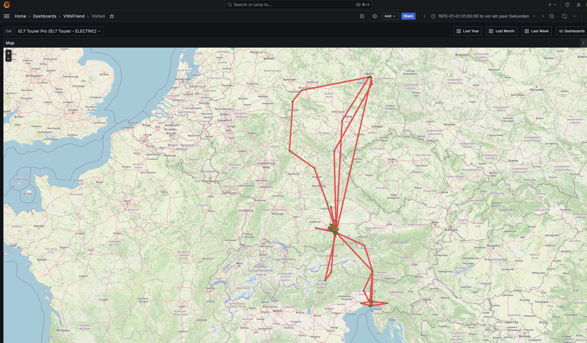The width and height of the screenshot is (587, 343).
Task: Shift time range forward with right arrow
Action: tap(543, 16)
